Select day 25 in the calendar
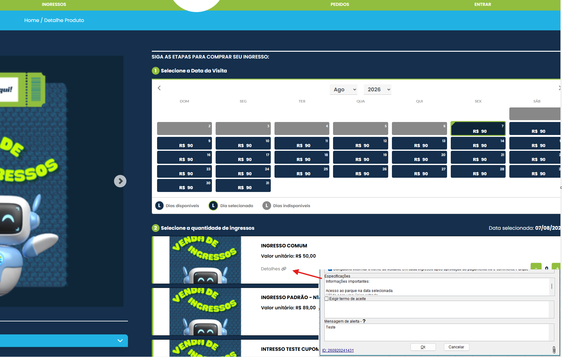Image resolution: width=562 pixels, height=357 pixels. (302, 171)
